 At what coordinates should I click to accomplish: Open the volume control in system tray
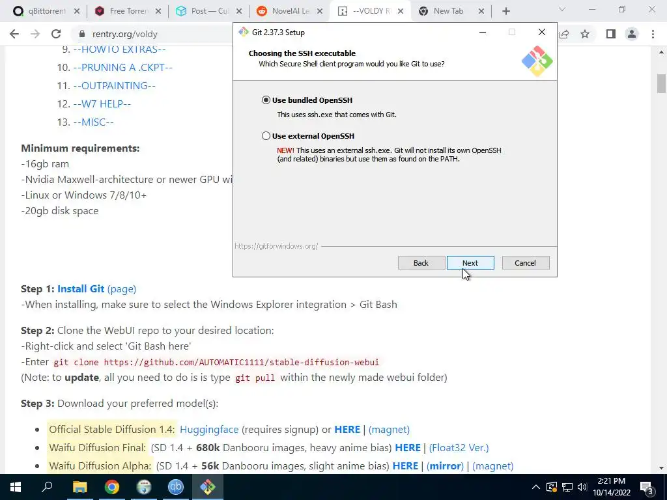coord(582,487)
